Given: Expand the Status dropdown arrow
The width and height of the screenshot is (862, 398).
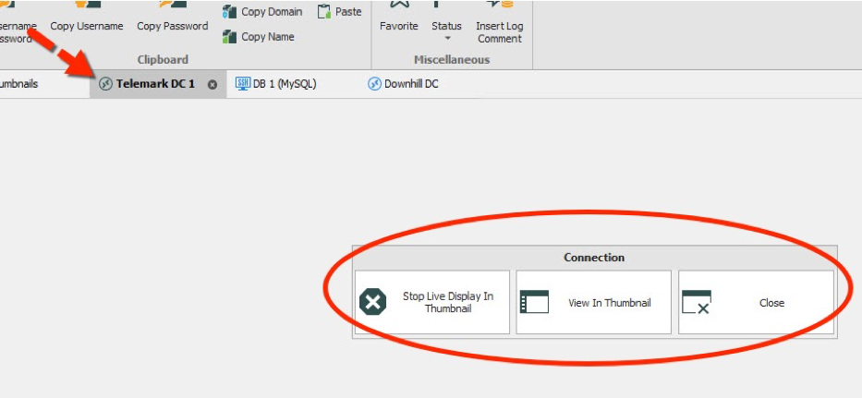Looking at the screenshot, I should pyautogui.click(x=447, y=39).
